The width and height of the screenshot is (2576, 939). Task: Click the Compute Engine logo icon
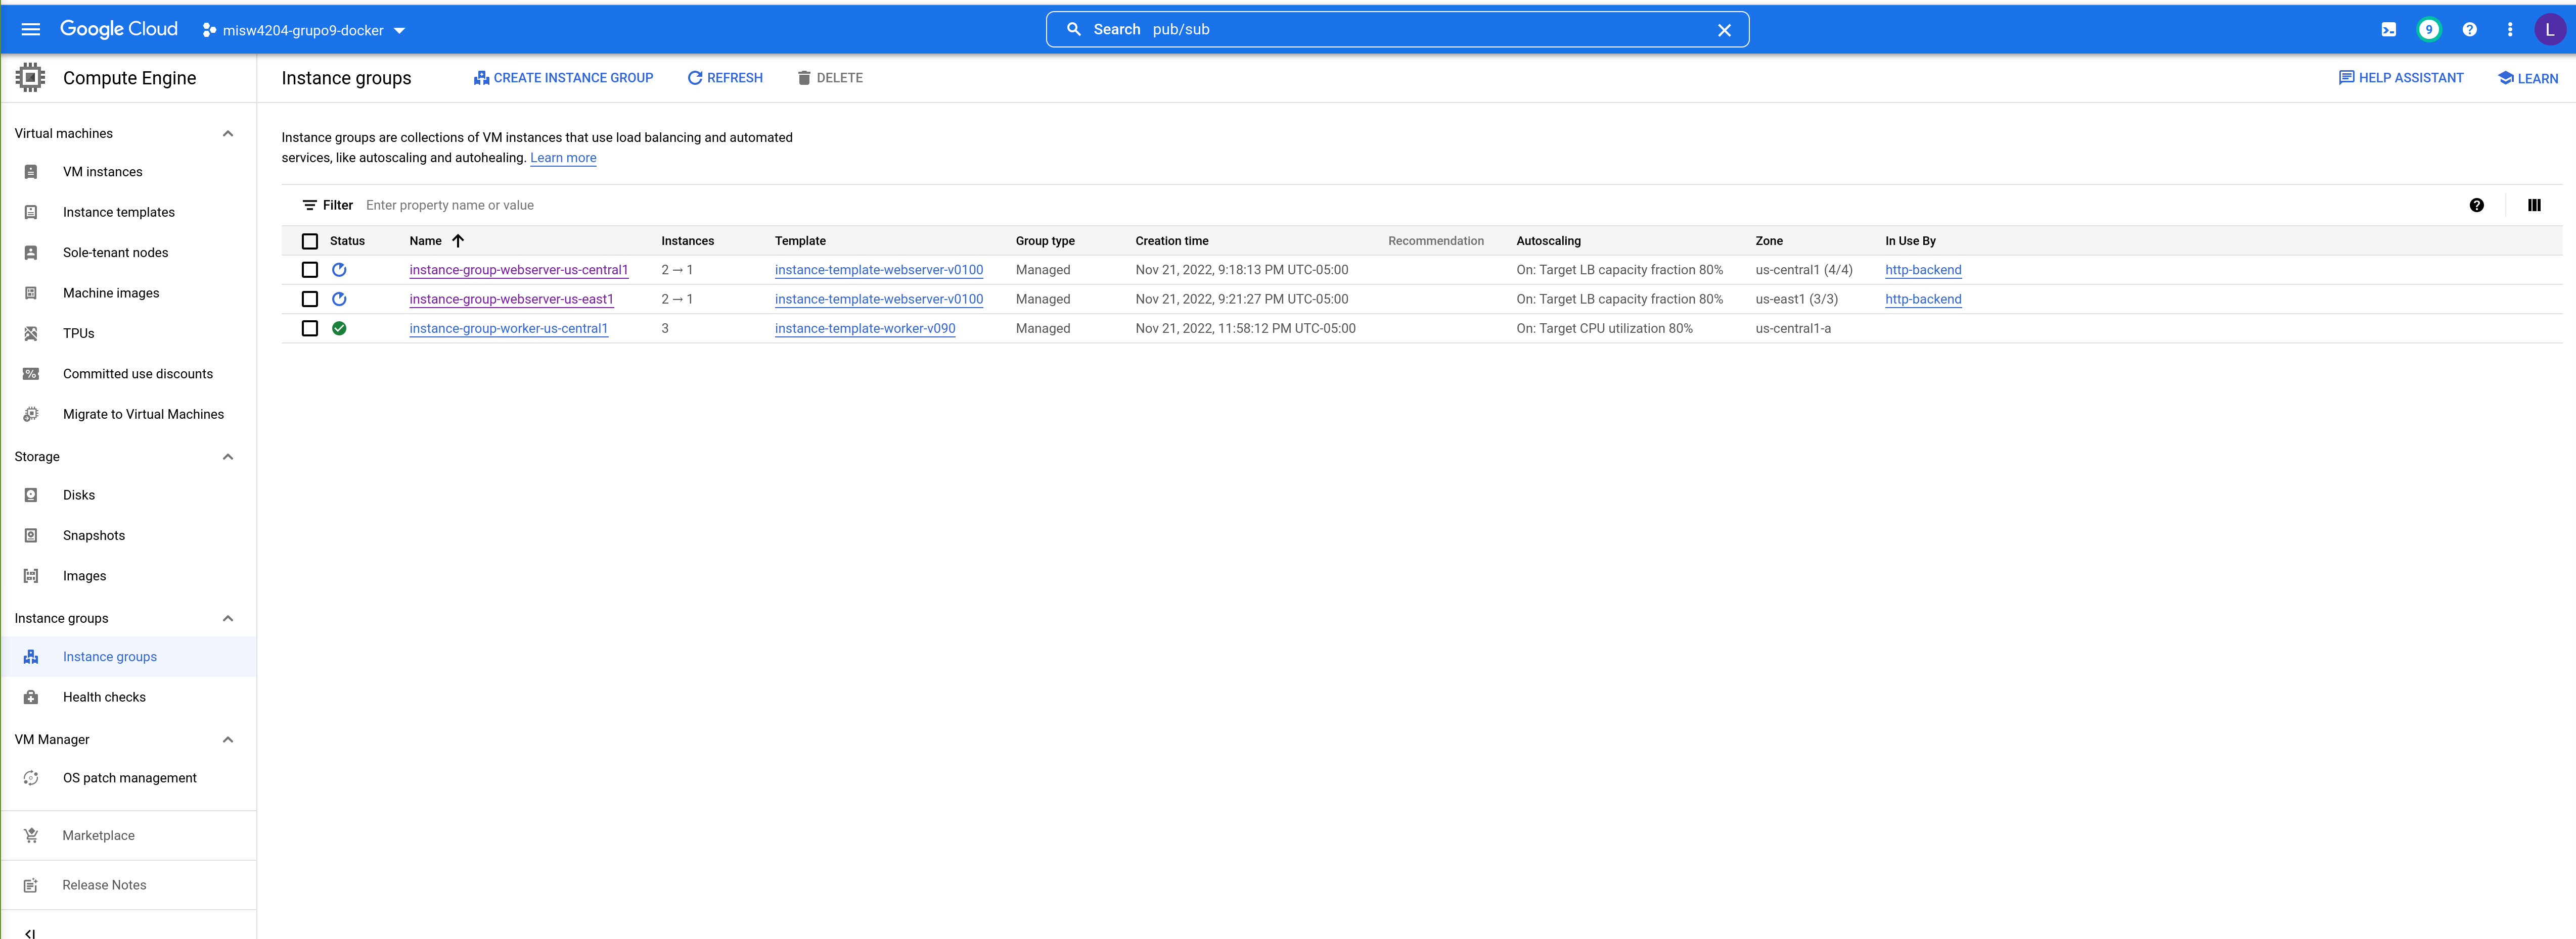30,77
